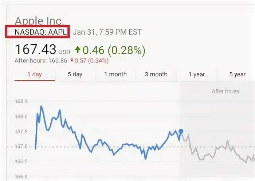Click the green up arrow icon
Viewport: 255px width, 181px height.
78,50
